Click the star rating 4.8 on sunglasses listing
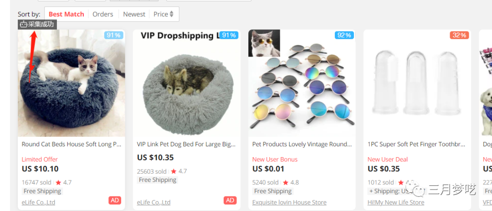This screenshot has width=492, height=211. click(x=291, y=182)
